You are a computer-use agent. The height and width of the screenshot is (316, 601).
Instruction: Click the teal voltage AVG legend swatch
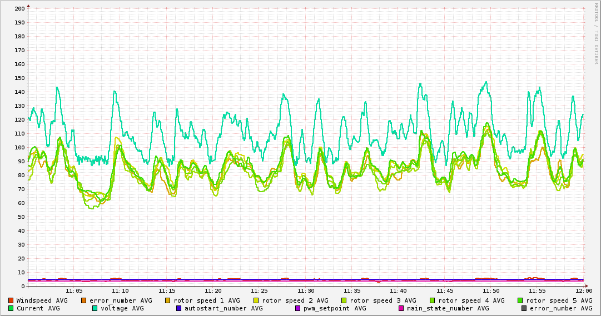[x=95, y=308]
